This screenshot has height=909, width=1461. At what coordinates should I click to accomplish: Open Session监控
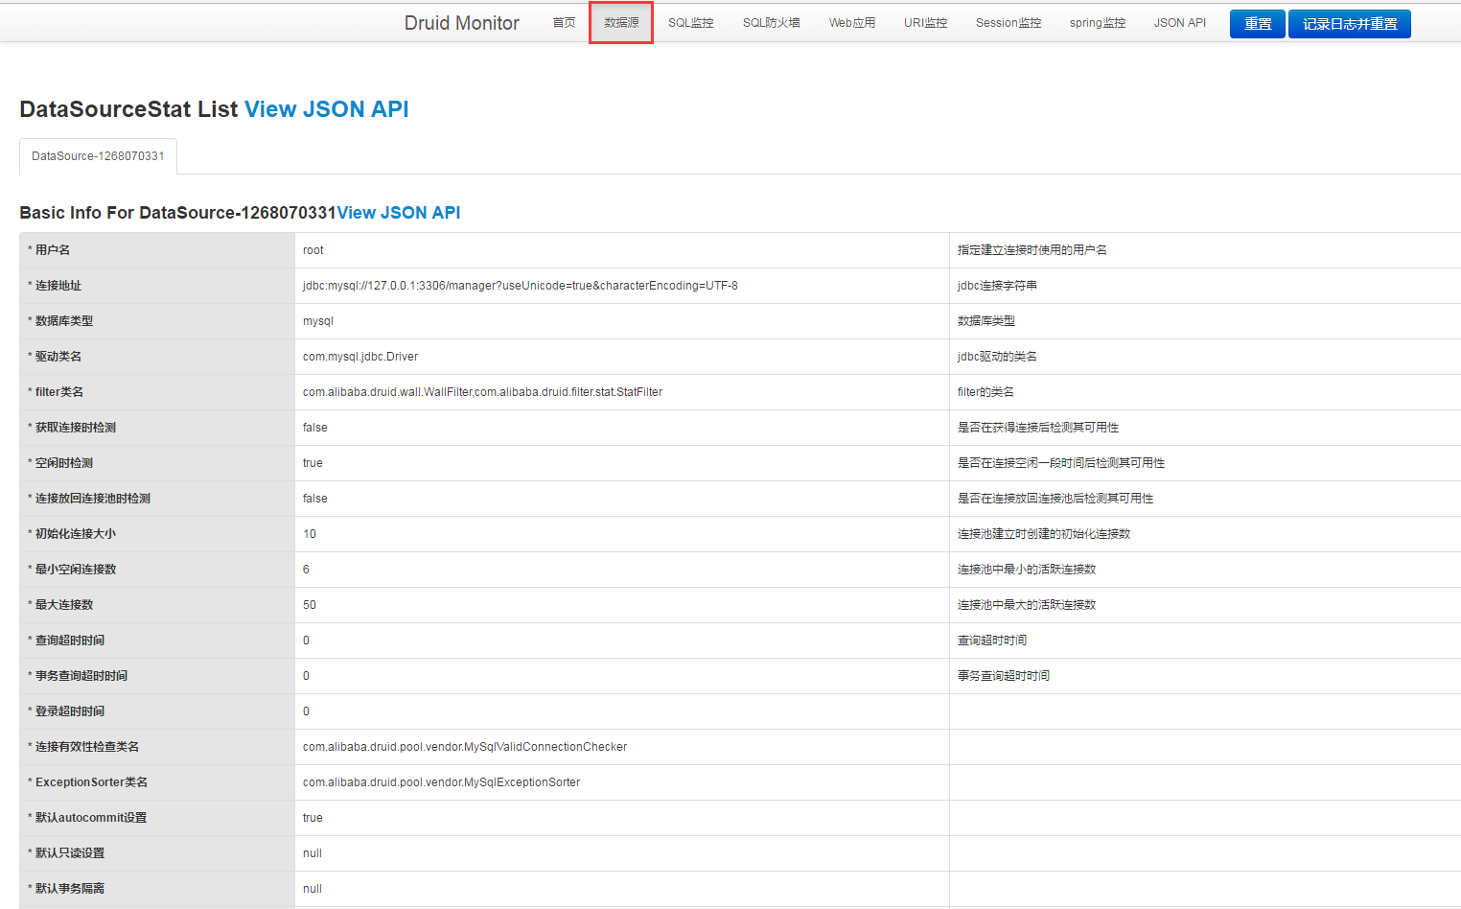[x=1008, y=23]
